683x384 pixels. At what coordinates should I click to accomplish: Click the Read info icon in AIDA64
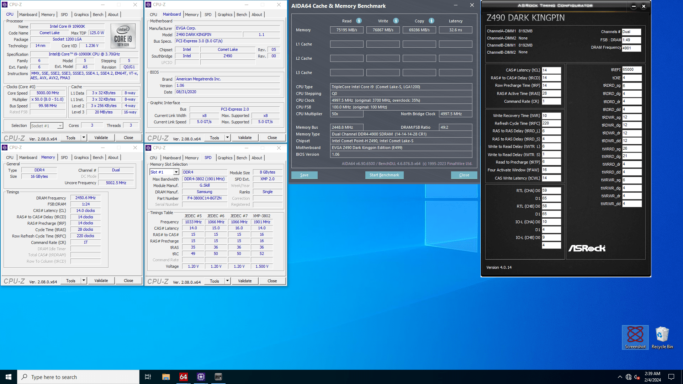tap(359, 21)
